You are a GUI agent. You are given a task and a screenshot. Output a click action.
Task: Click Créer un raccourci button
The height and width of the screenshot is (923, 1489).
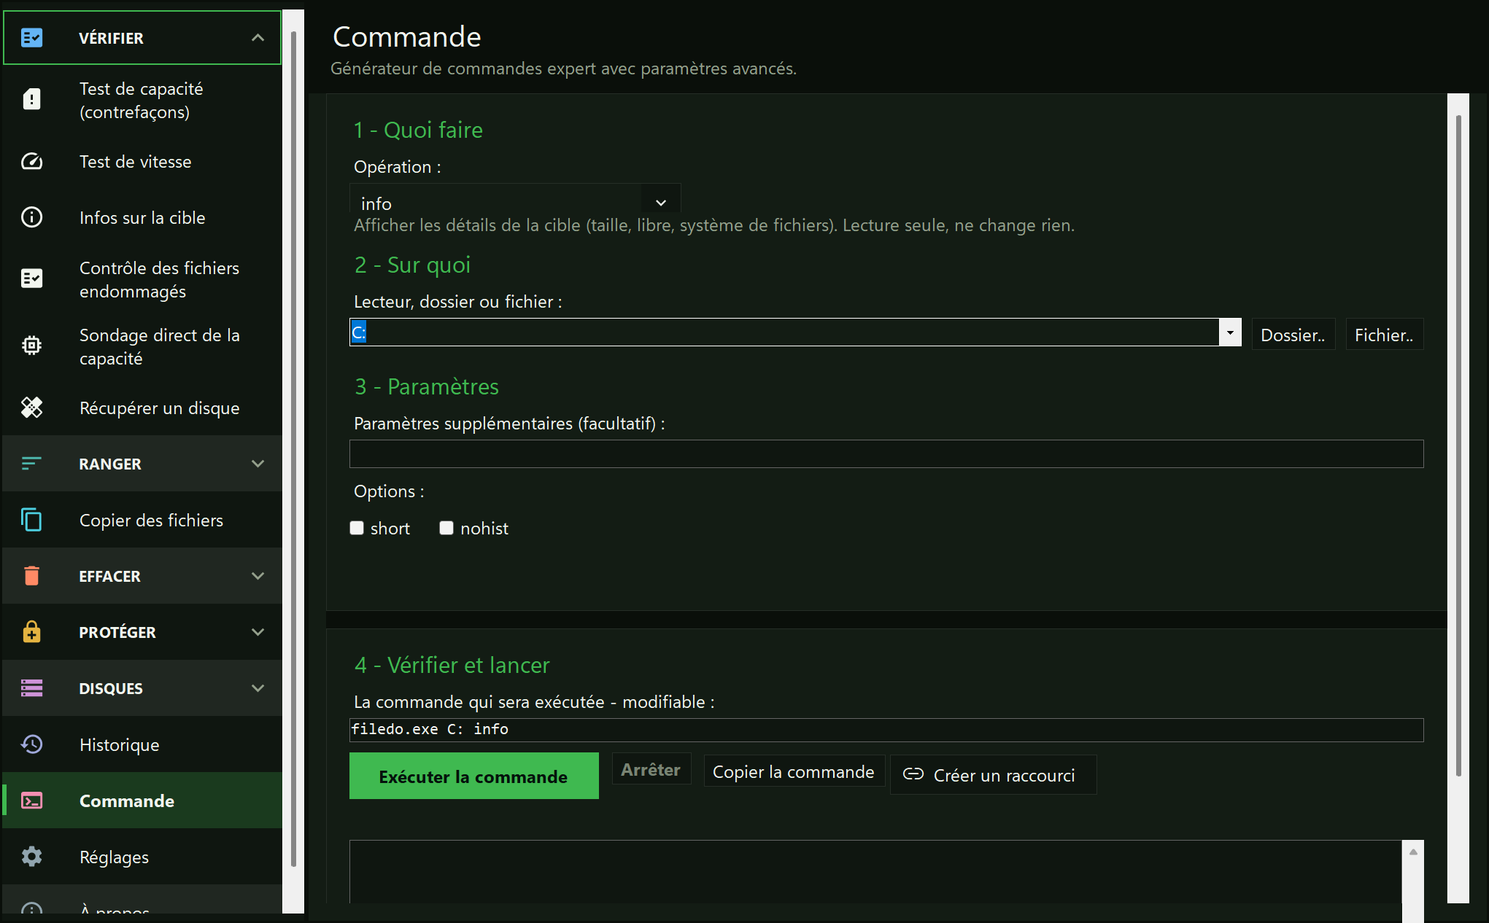click(x=993, y=775)
